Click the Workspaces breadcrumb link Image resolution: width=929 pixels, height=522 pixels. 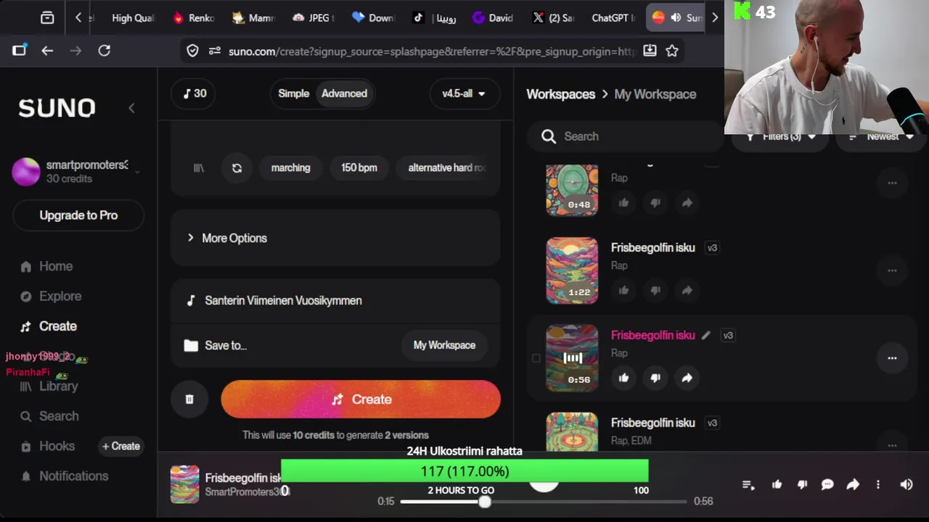pyautogui.click(x=560, y=94)
